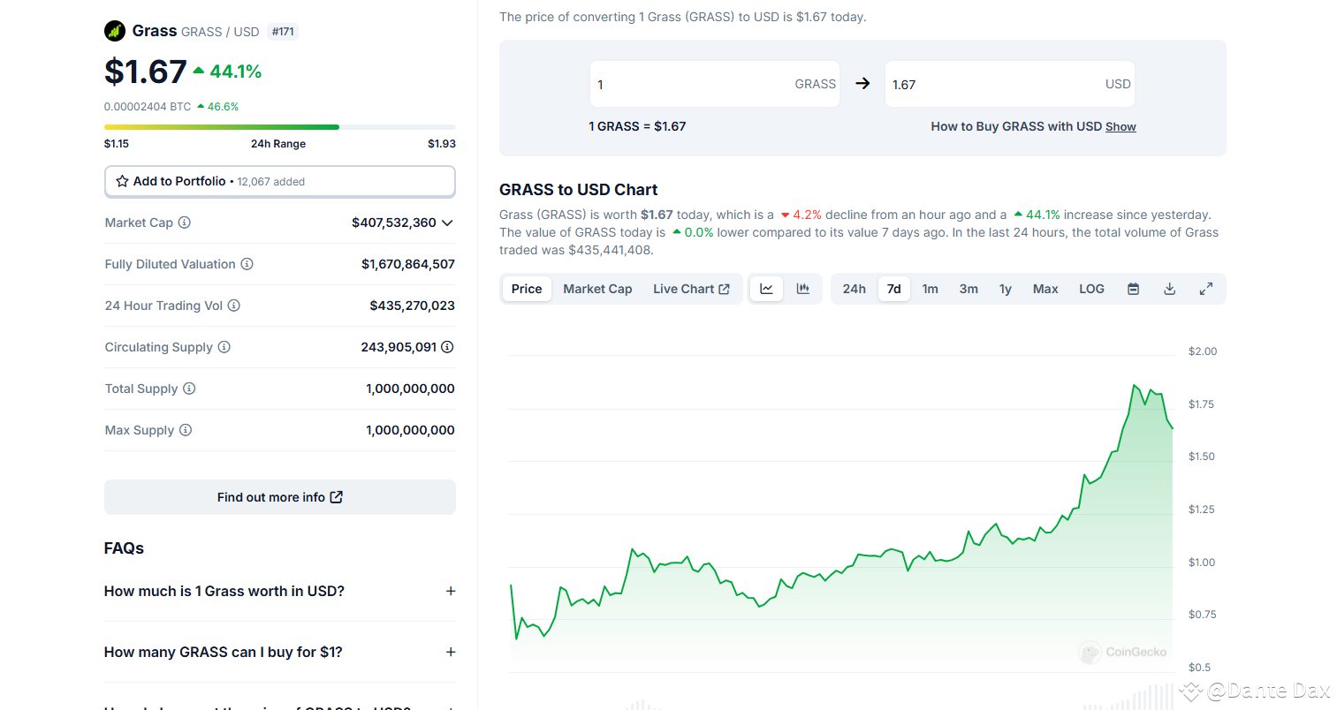Switch to the candlestick chart icon
The height and width of the screenshot is (710, 1337).
[802, 288]
